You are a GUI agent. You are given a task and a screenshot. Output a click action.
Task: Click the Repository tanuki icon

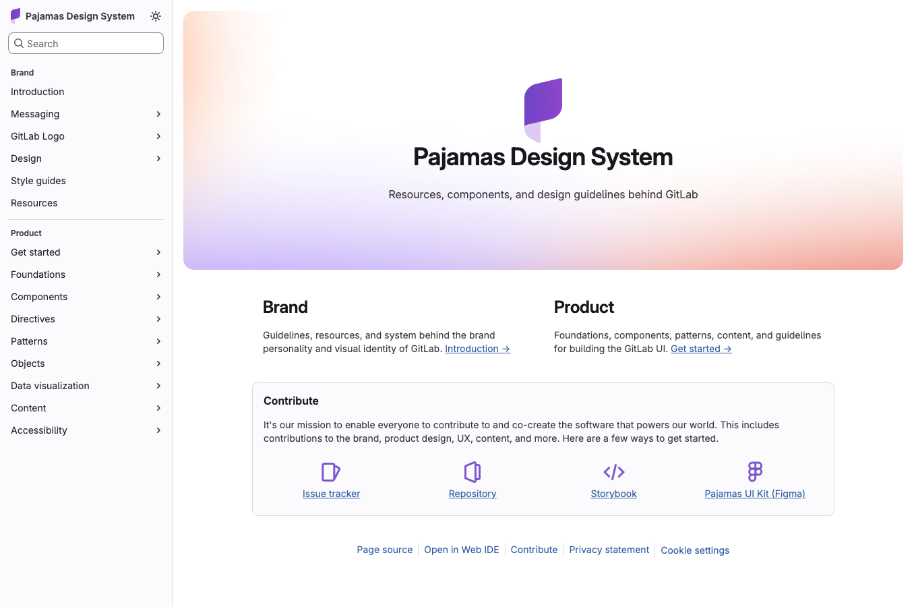tap(472, 472)
